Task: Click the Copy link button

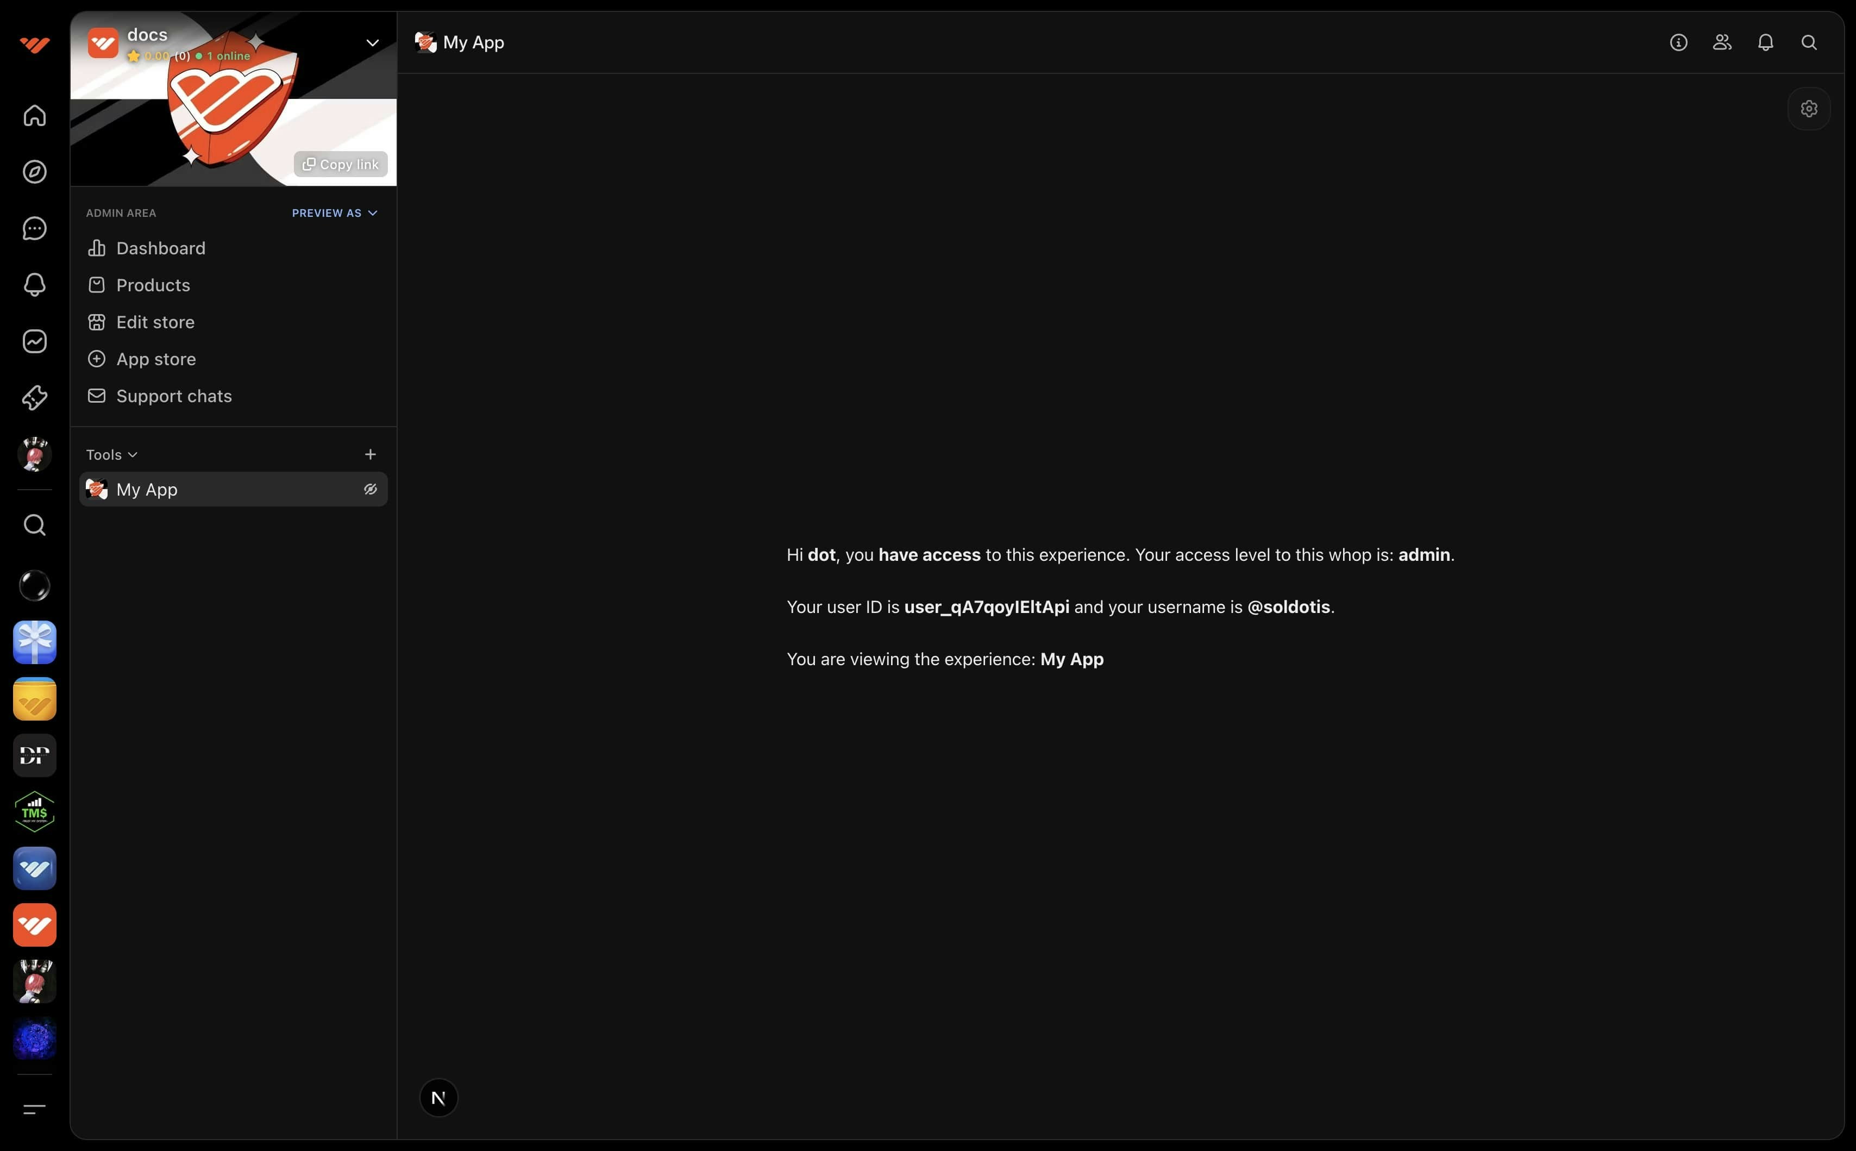Action: [x=340, y=165]
